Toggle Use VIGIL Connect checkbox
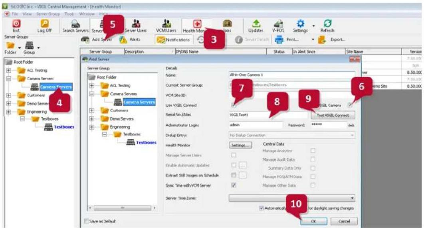 [234, 105]
